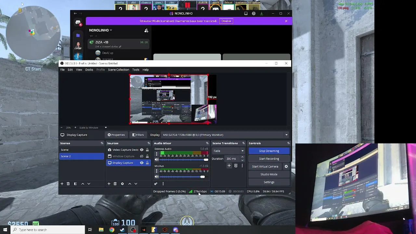Open the Tools menu in OBS
This screenshot has height=234, width=416.
tap(136, 70)
